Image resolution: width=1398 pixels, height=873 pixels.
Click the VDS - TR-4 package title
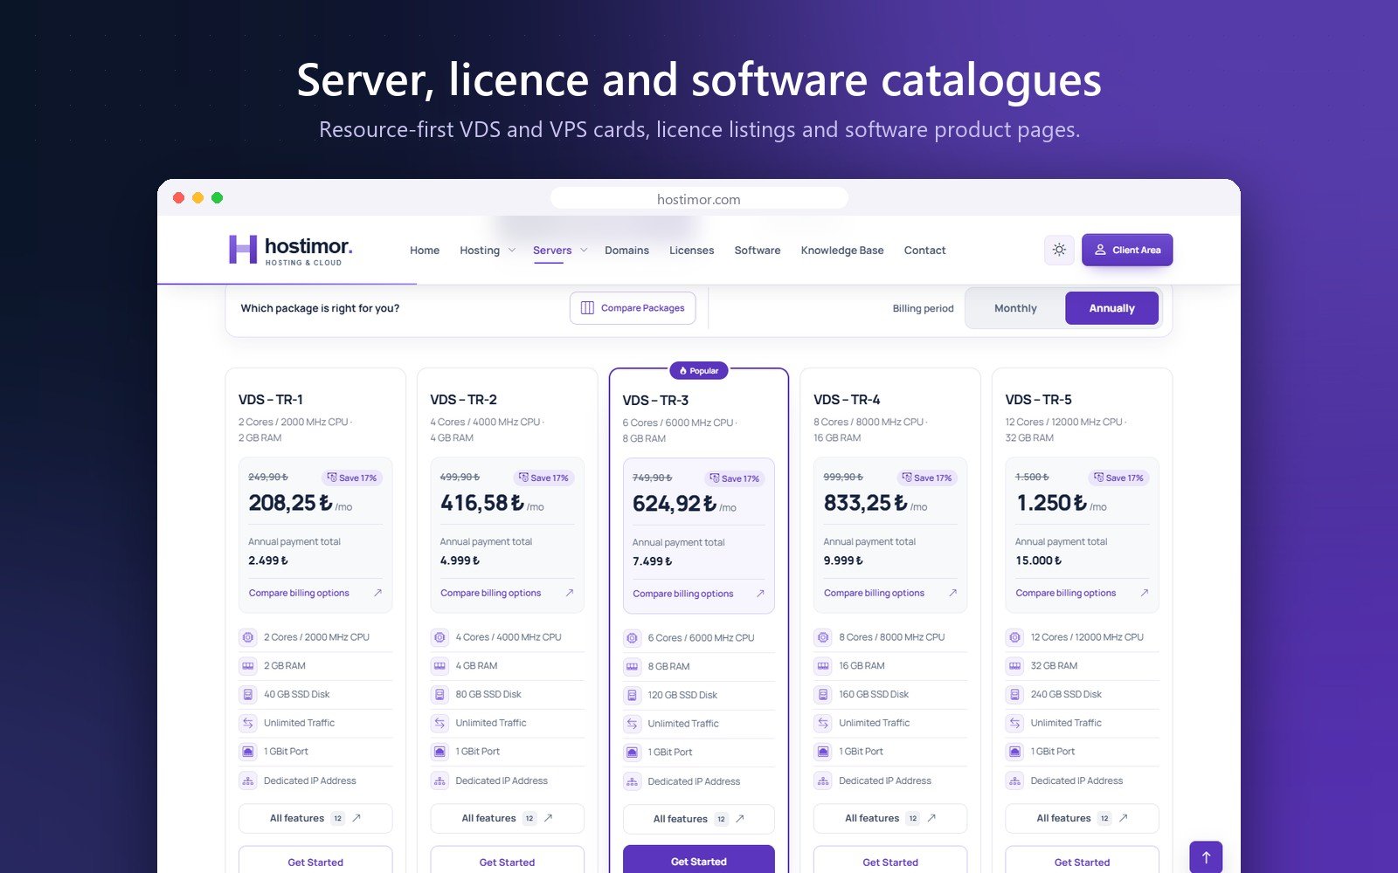coord(847,400)
